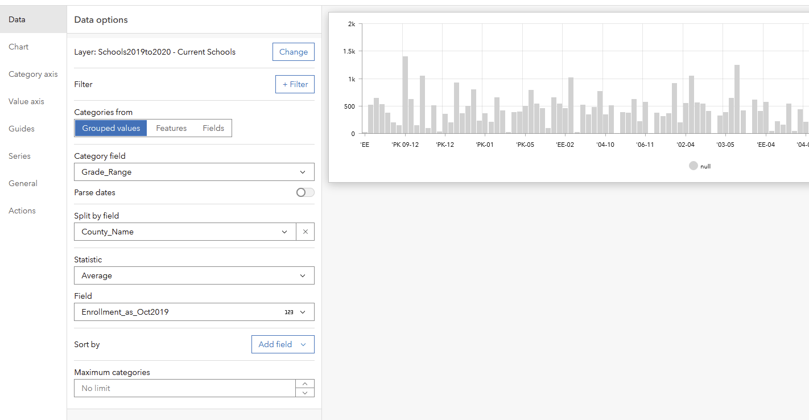Click the up arrow on Maximum categories stepper

[x=305, y=384]
